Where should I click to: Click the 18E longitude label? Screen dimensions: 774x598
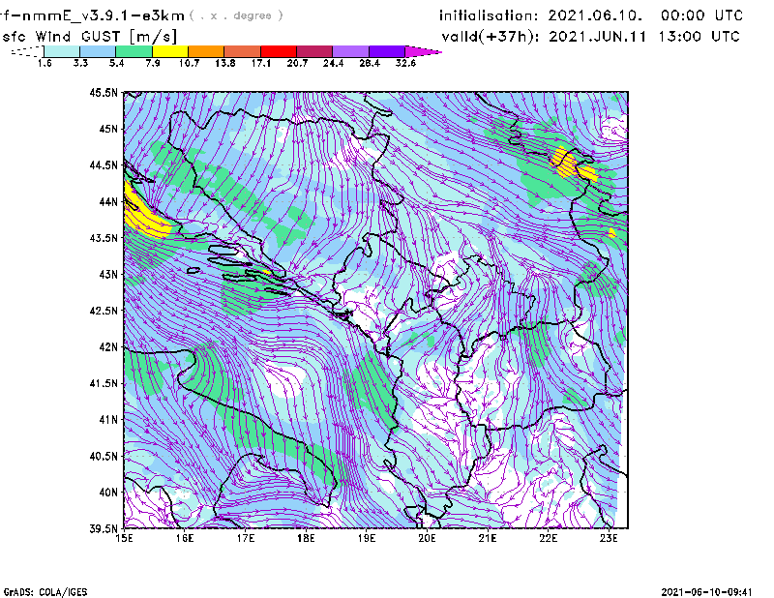tap(306, 538)
